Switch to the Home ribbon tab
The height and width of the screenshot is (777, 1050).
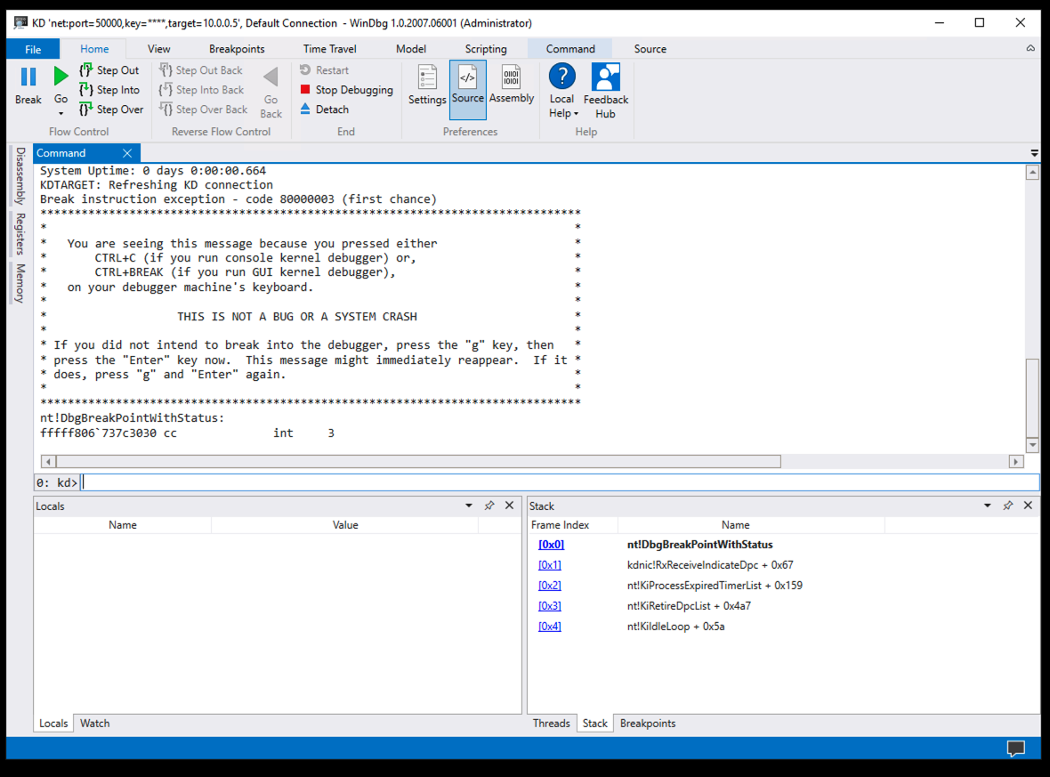[x=94, y=49]
